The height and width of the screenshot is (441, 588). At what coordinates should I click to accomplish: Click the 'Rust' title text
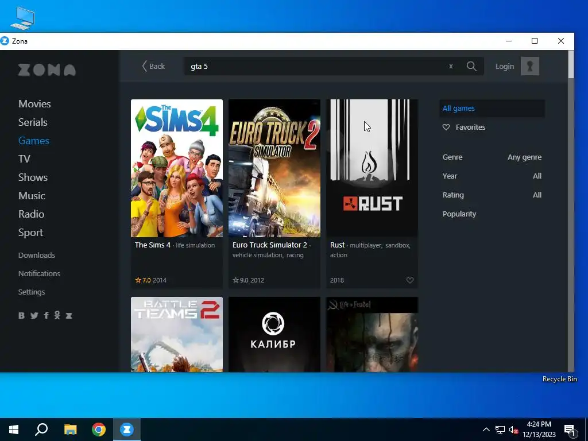coord(337,245)
